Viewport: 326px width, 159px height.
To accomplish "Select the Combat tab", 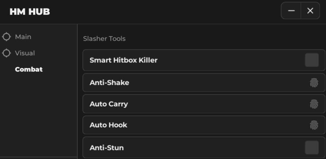I will pos(29,69).
